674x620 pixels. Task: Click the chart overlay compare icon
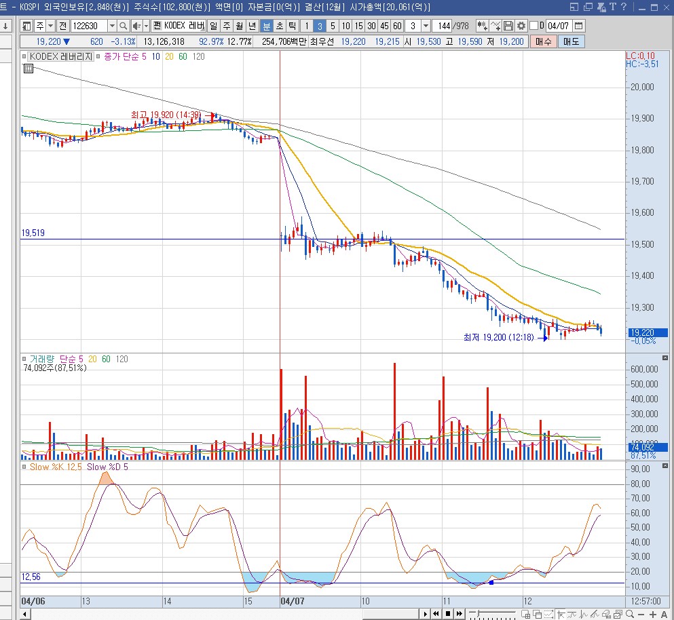pyautogui.click(x=618, y=615)
